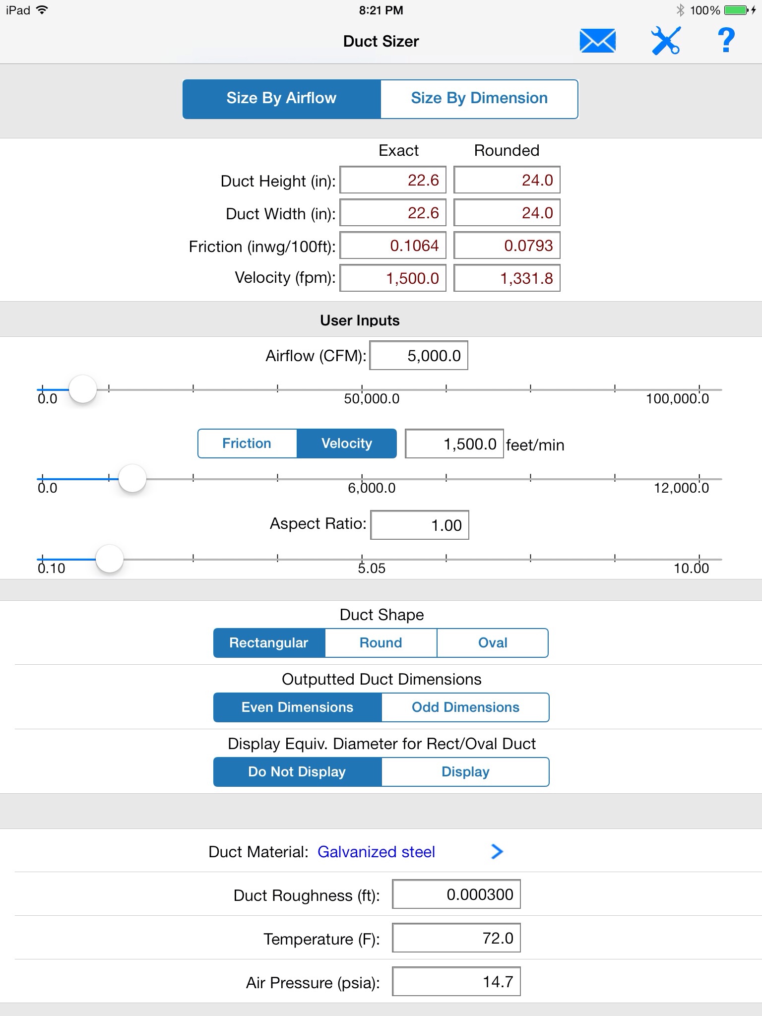Tap the 8:21 PM clock
This screenshot has width=762, height=1016.
click(x=381, y=10)
